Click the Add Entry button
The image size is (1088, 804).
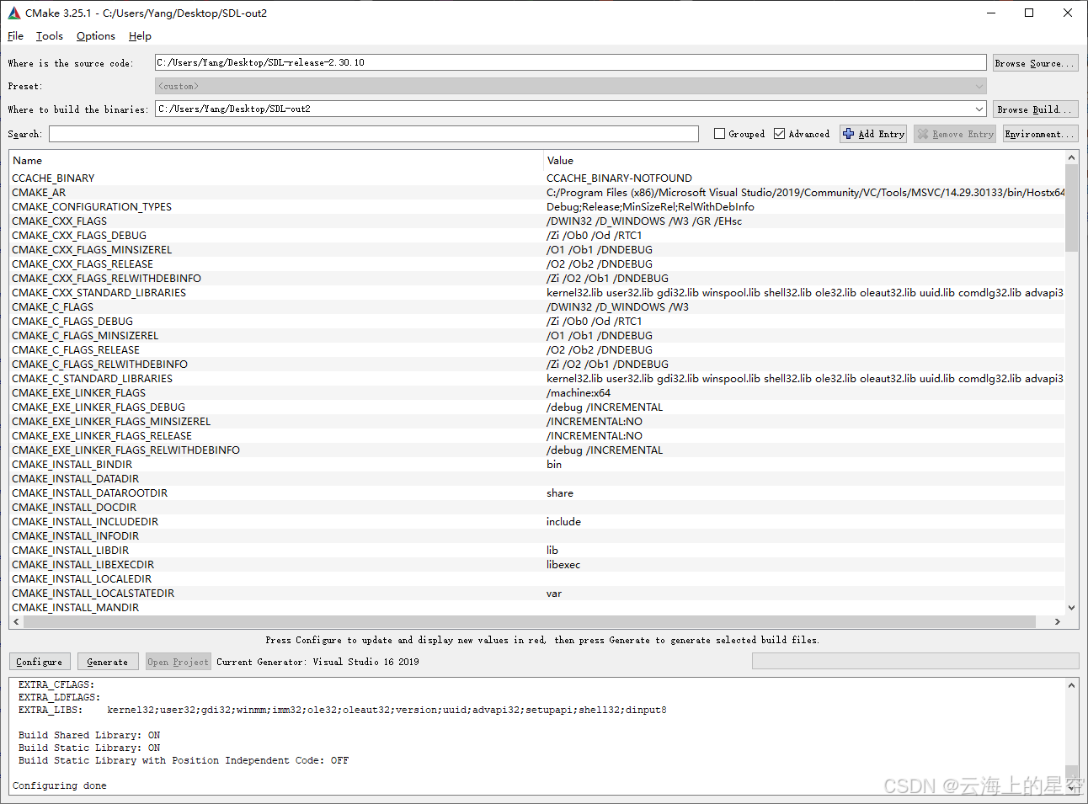(873, 134)
